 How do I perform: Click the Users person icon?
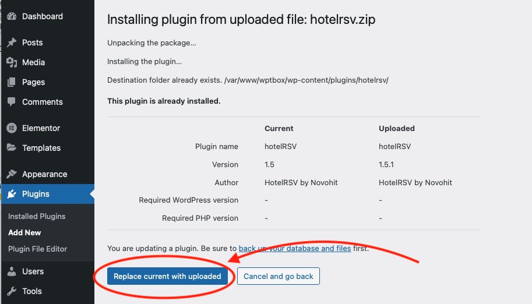12,271
